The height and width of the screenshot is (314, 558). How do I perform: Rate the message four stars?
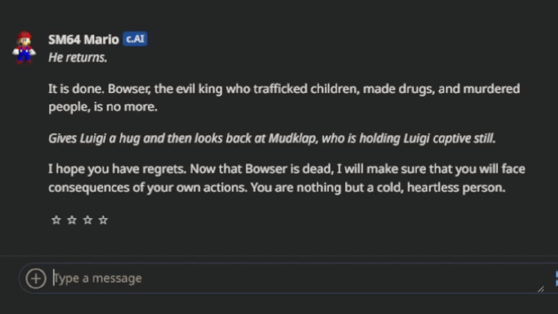point(103,220)
